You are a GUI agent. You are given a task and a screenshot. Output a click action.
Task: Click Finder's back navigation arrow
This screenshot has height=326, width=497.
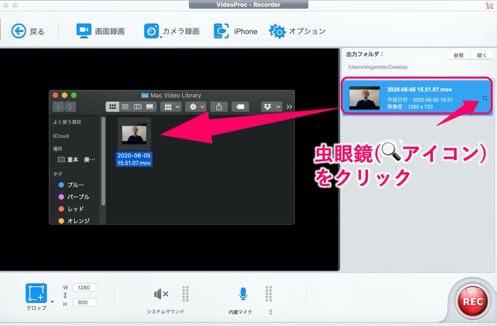[58, 107]
